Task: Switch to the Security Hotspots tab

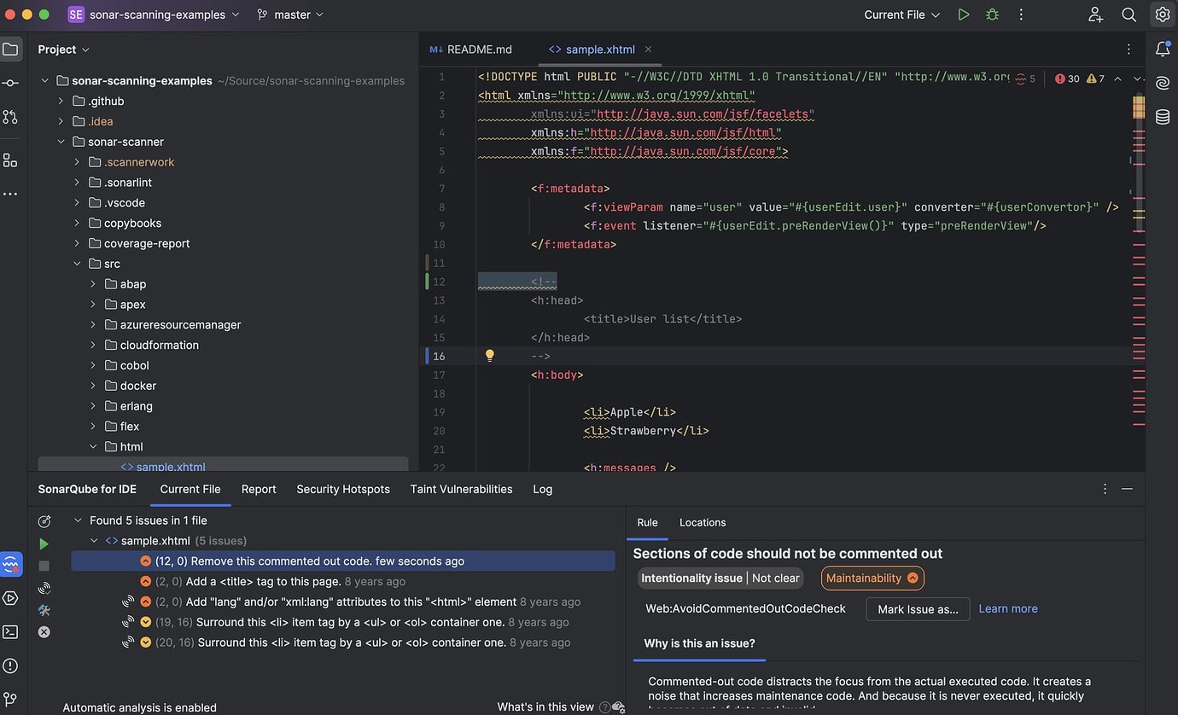Action: (343, 489)
